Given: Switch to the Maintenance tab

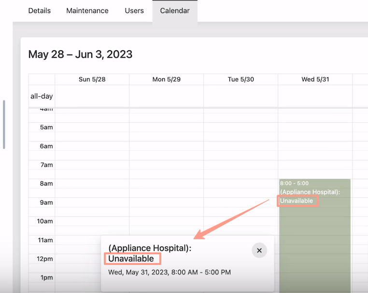Looking at the screenshot, I should click(x=87, y=11).
